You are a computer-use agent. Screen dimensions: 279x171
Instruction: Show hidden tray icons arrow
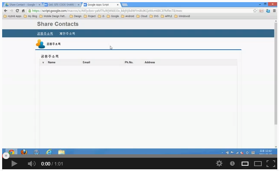(222, 153)
